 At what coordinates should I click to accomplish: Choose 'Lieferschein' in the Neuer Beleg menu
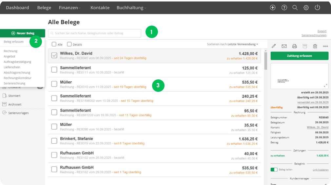click(x=11, y=67)
